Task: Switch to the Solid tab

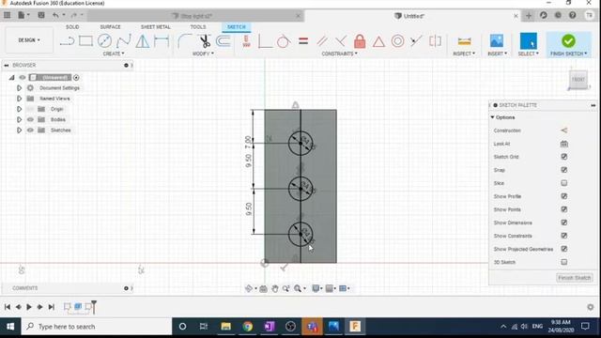Action: point(72,27)
